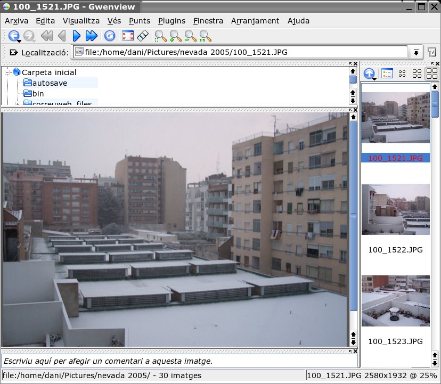Select the bin folder
The height and width of the screenshot is (384, 441).
38,93
